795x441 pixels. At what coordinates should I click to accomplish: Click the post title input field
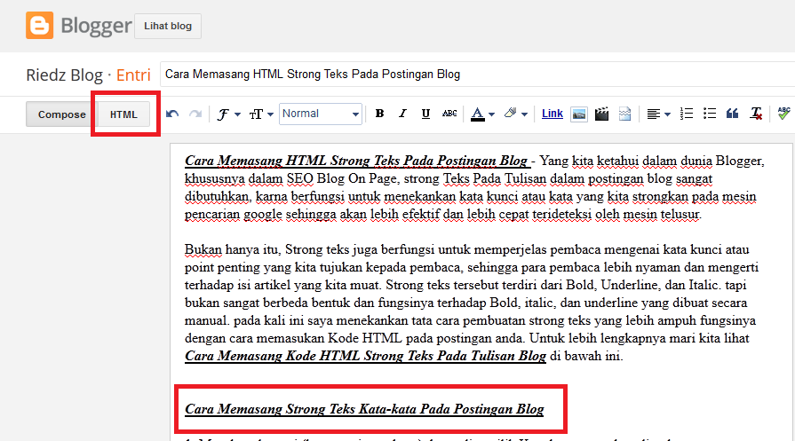pyautogui.click(x=478, y=75)
